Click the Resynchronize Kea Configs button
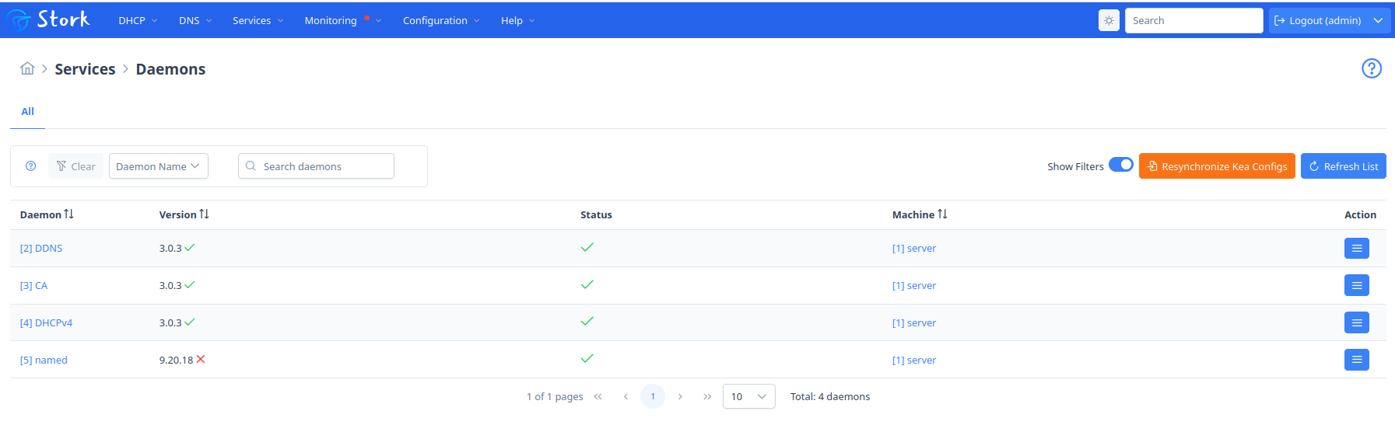 pos(1217,166)
